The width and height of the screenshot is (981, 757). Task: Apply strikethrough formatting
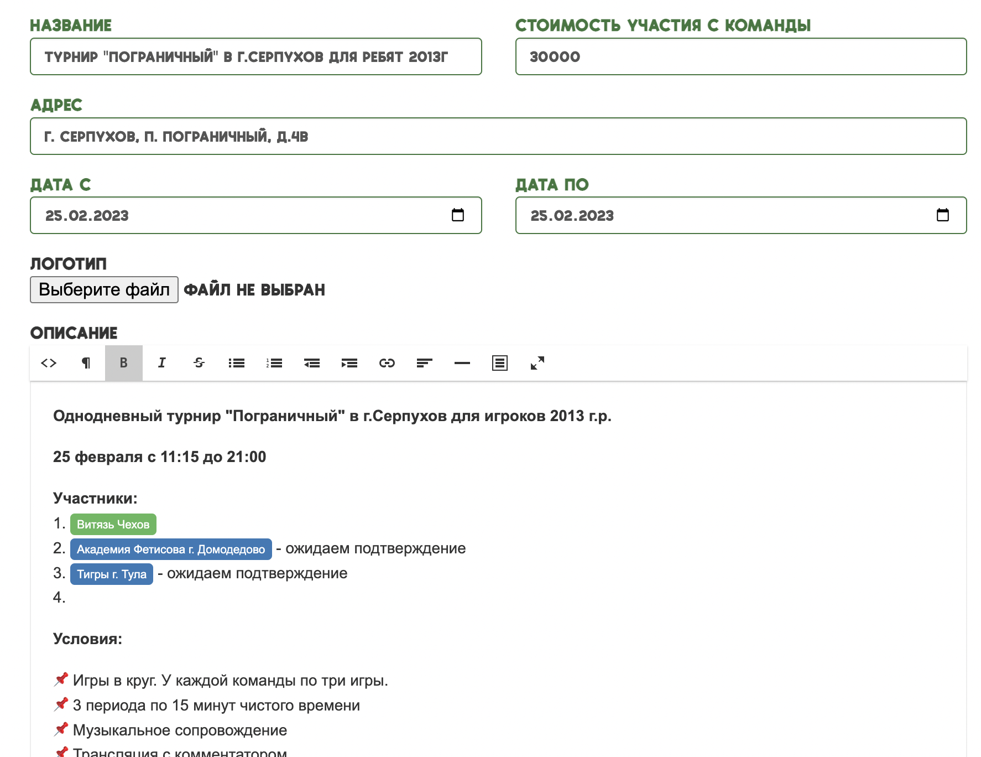199,363
